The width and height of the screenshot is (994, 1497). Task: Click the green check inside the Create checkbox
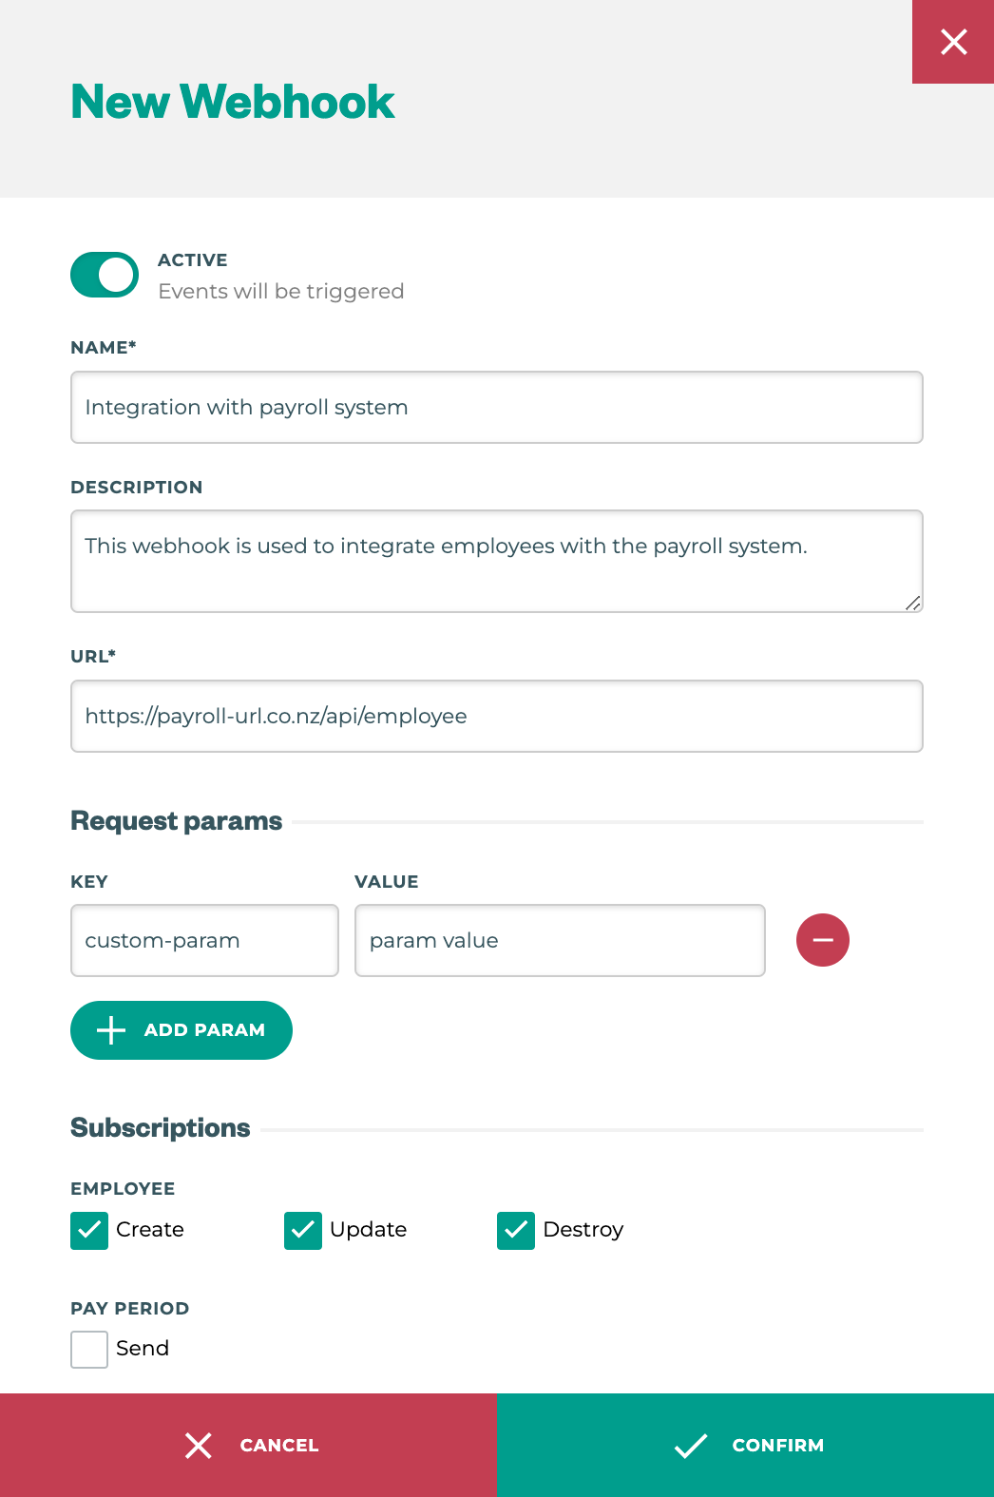point(88,1230)
